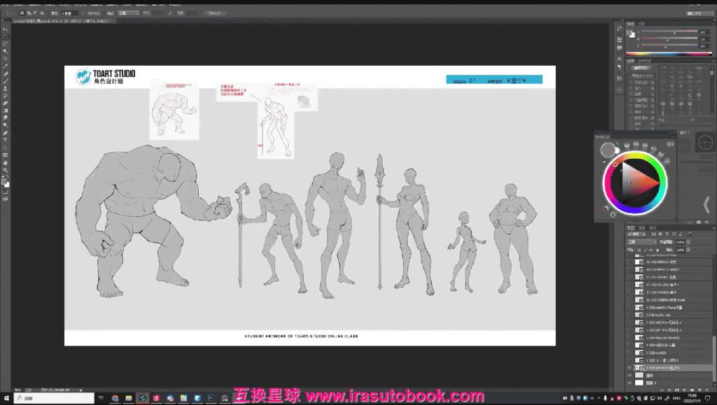The image size is (717, 405).
Task: Open the History panel icon in dock
Action: (619, 28)
